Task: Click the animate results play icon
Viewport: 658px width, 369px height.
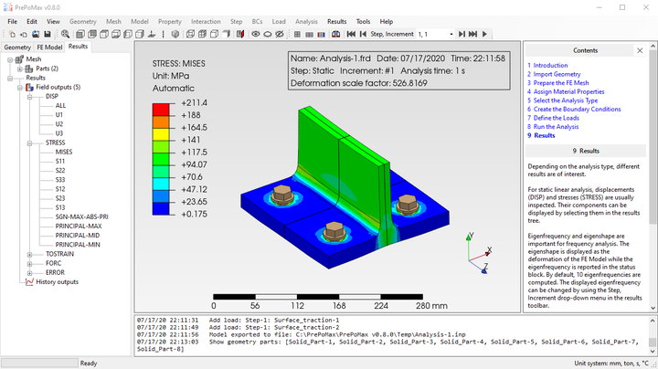Action: point(484,34)
